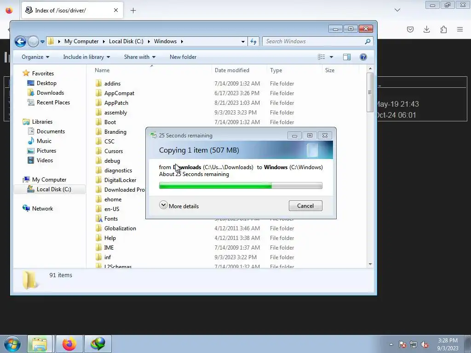
Task: Click the muted volume tray icon
Action: [425, 345]
